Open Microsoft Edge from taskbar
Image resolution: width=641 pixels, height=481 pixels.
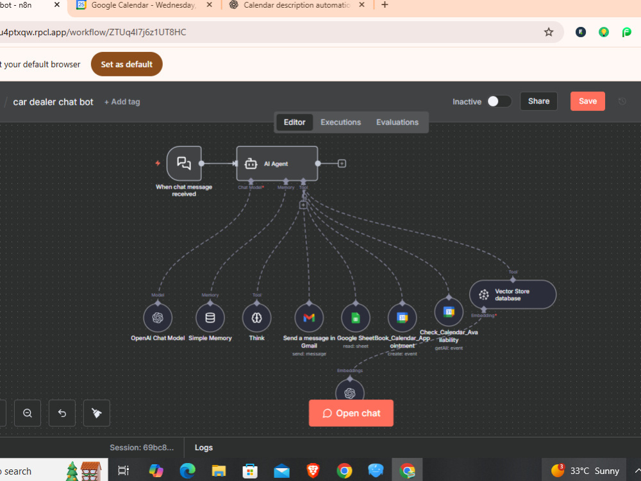[x=188, y=471]
